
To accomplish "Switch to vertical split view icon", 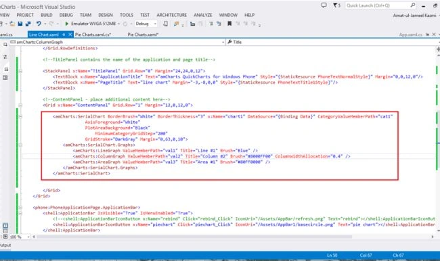I will [5, 226].
